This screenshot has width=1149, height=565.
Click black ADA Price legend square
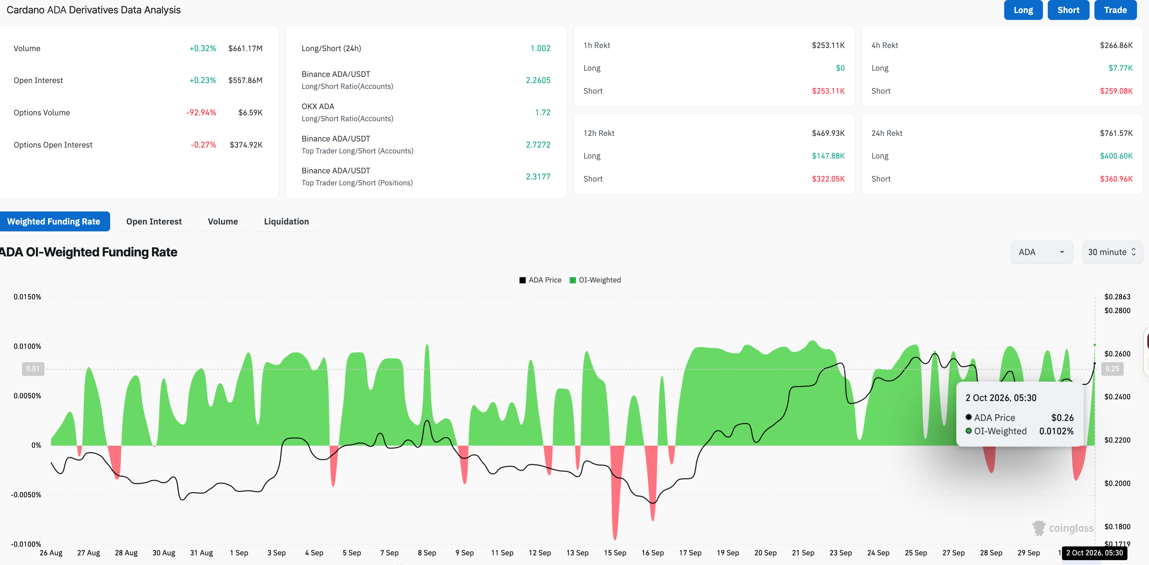[522, 280]
